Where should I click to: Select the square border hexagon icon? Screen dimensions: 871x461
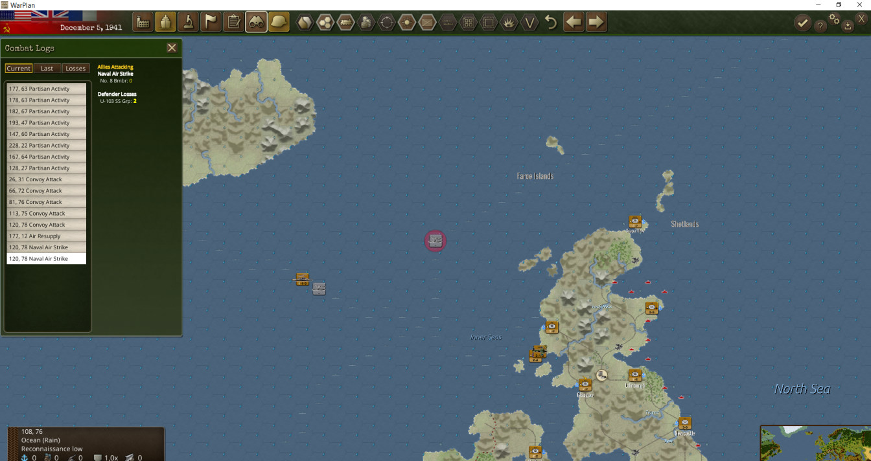[x=489, y=23]
